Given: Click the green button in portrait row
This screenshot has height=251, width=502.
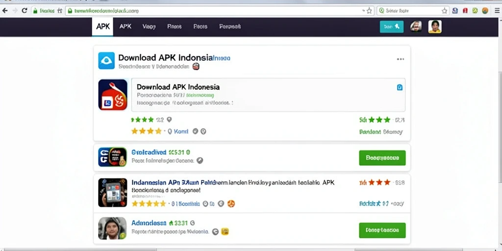Looking at the screenshot, I should click(382, 230).
